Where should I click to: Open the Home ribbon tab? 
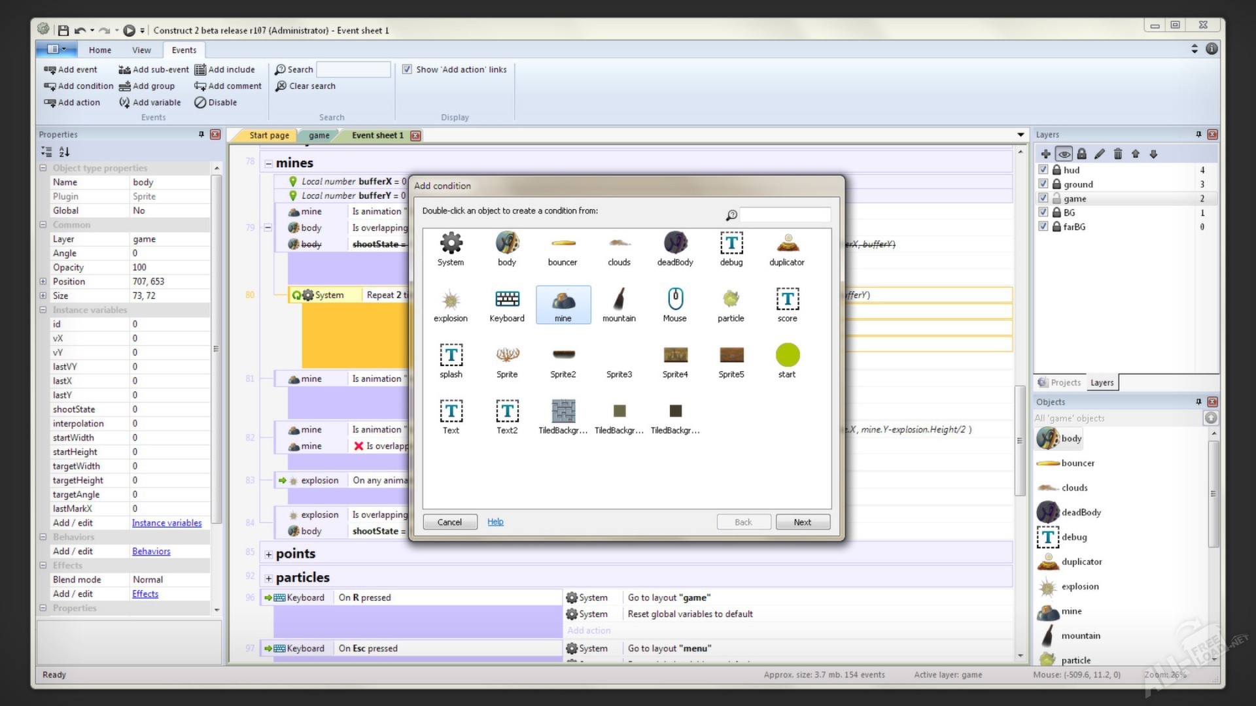click(x=100, y=50)
